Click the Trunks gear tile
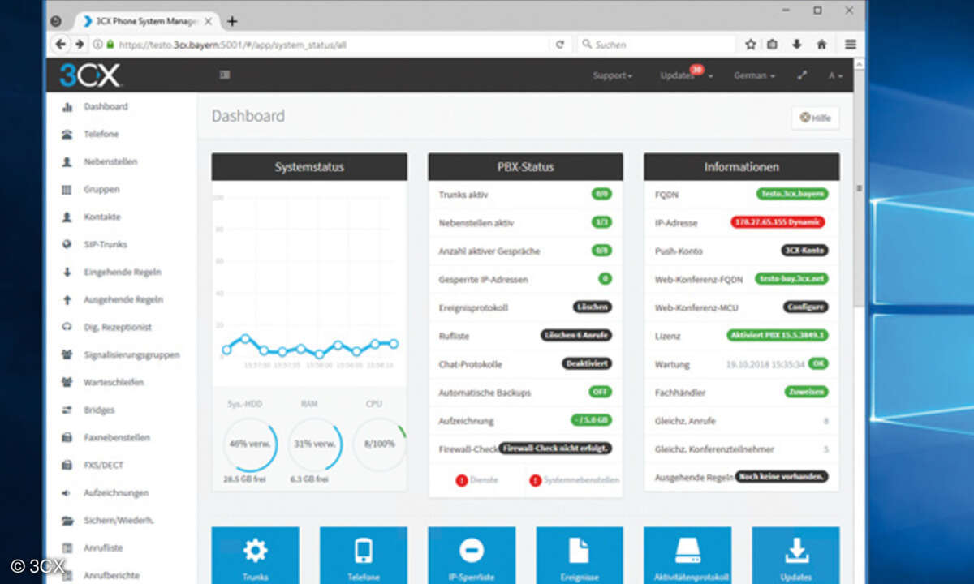This screenshot has height=584, width=974. click(255, 556)
